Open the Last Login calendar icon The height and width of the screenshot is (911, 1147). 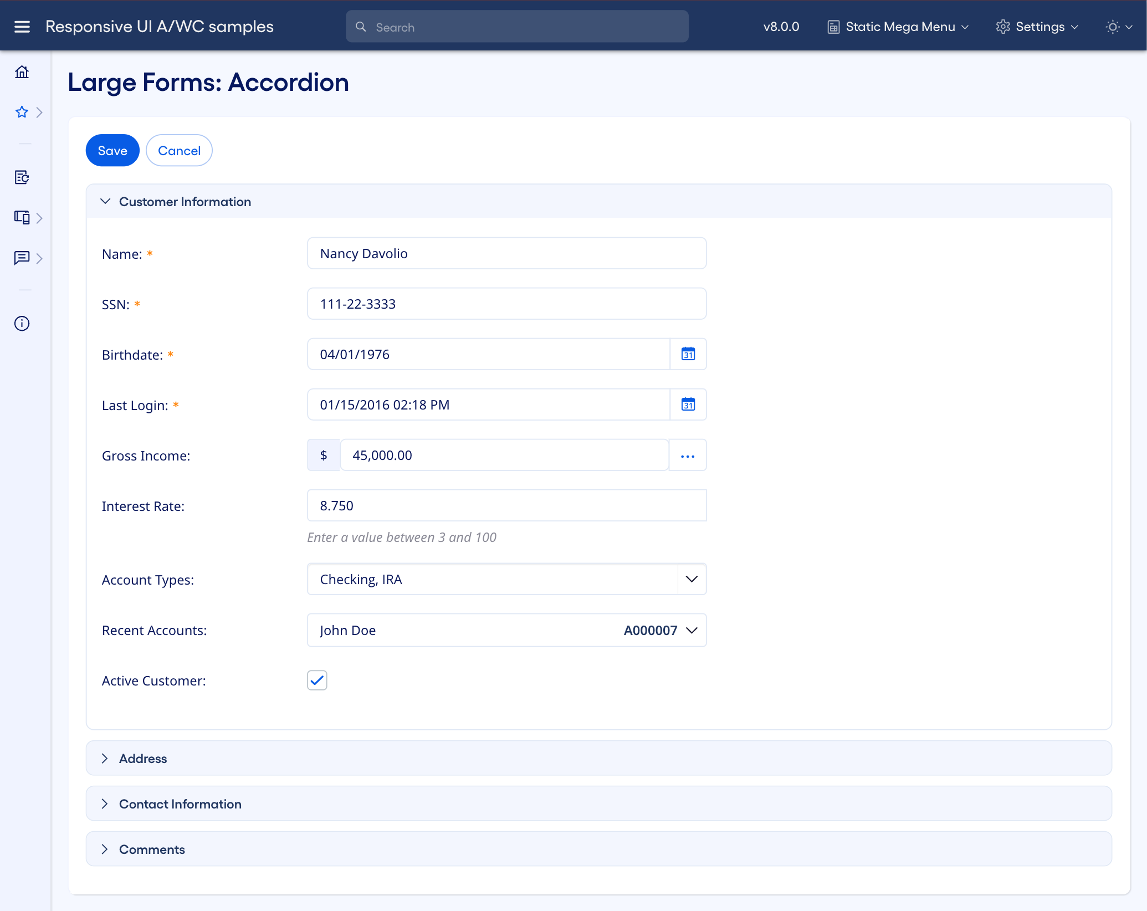(688, 405)
